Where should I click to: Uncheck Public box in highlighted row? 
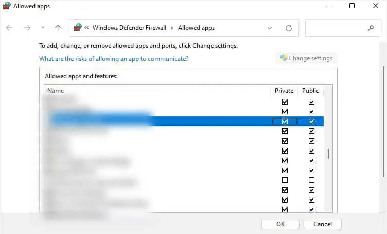click(x=311, y=122)
